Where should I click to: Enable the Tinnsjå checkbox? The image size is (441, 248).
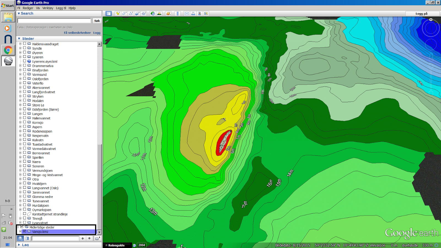coord(25,218)
